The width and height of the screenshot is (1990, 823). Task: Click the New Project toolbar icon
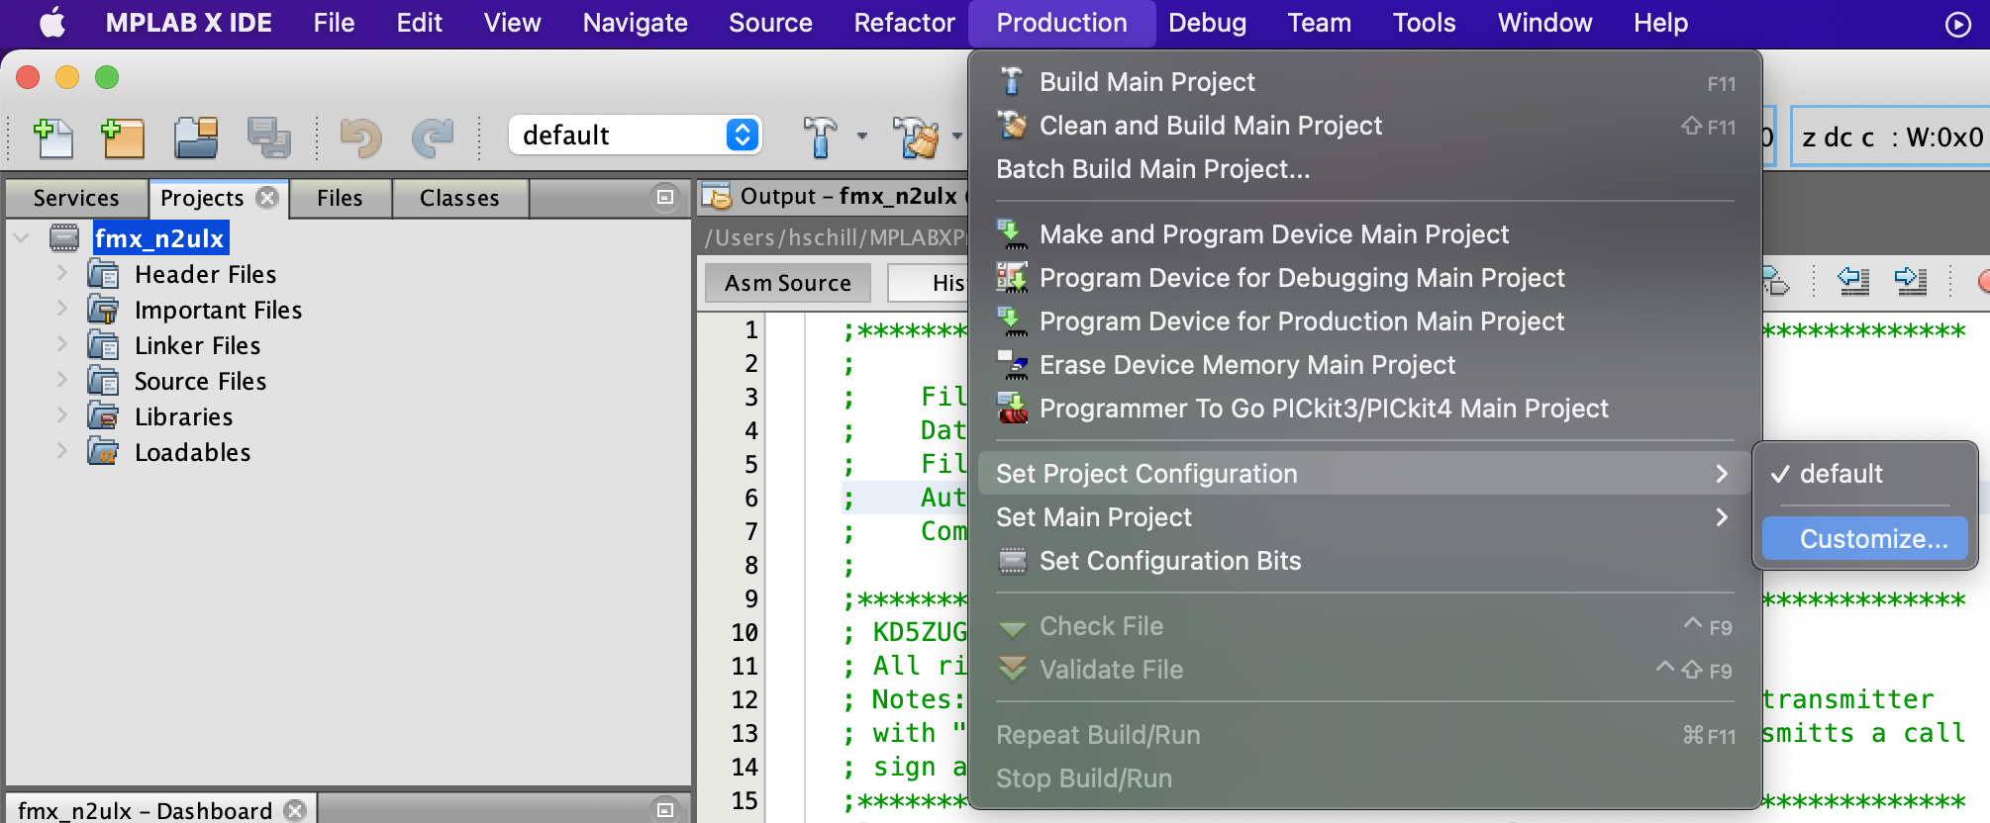click(x=123, y=137)
